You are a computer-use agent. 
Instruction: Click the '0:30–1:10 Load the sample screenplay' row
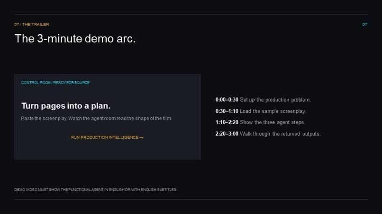pos(261,111)
